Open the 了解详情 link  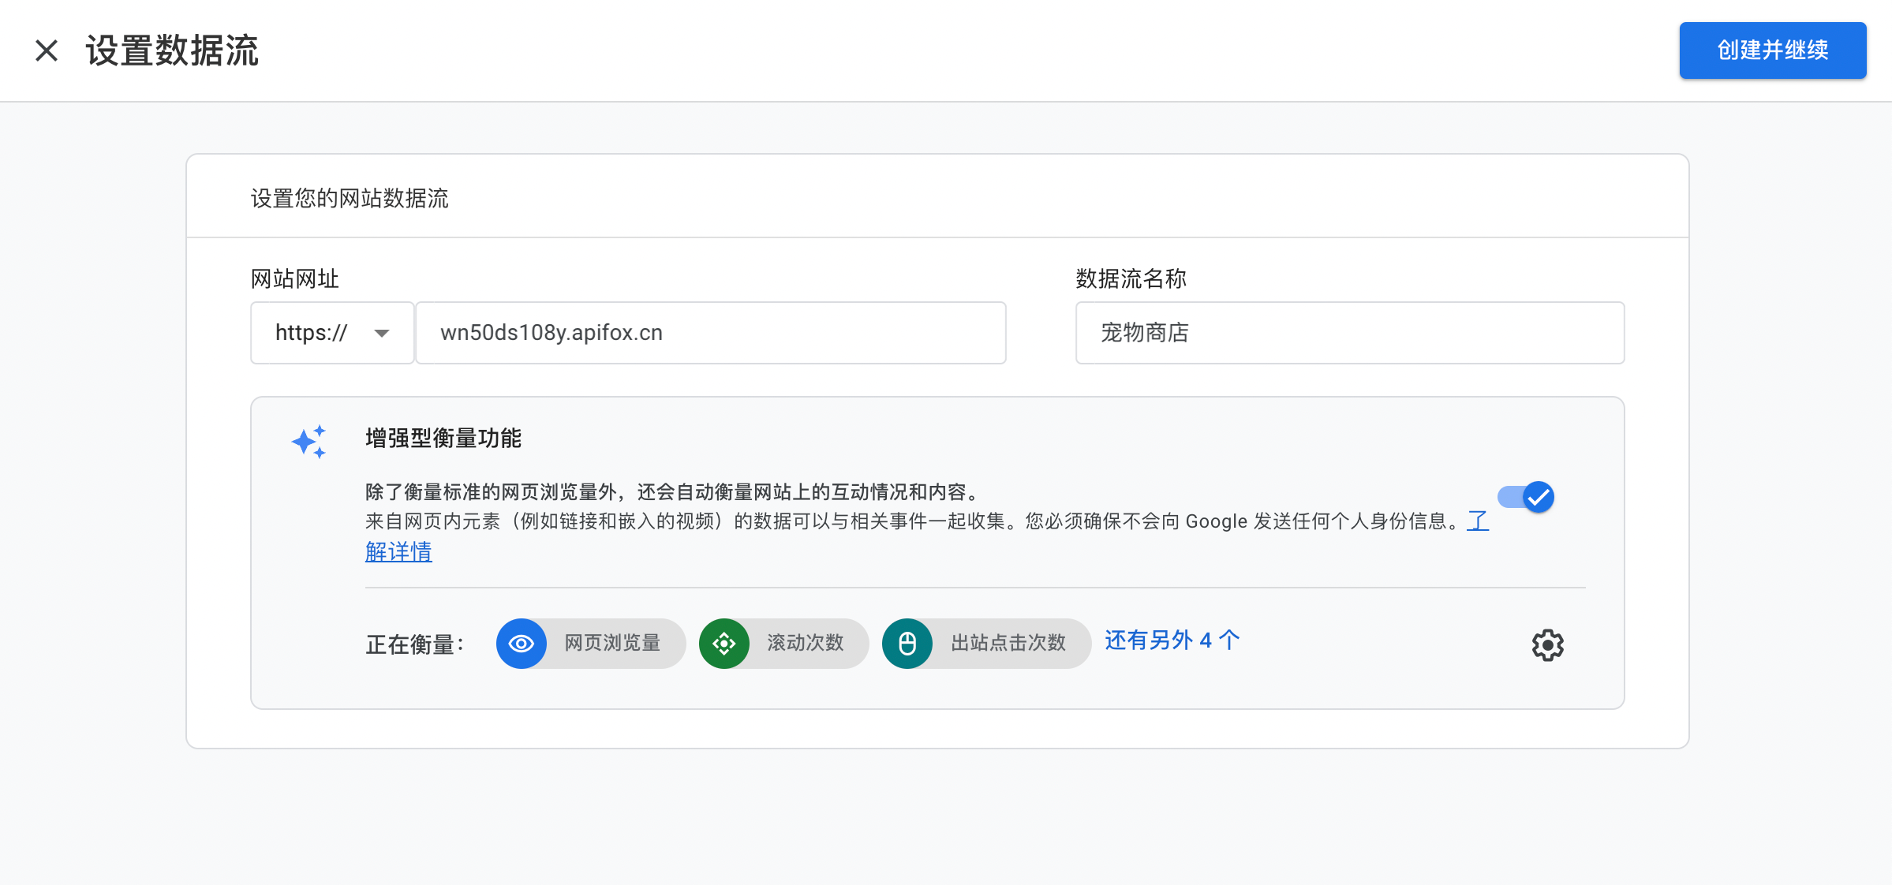click(398, 551)
